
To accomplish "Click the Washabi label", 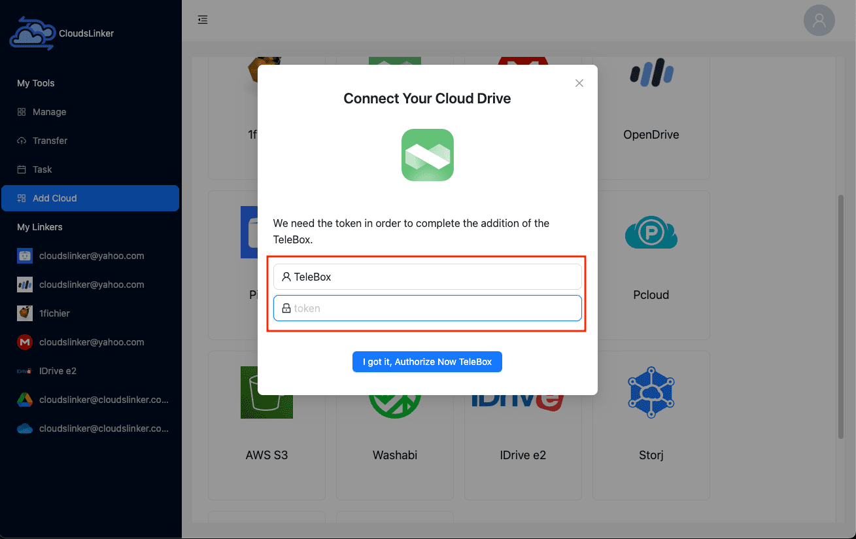I will pos(395,455).
